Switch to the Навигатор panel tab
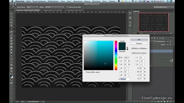 (136, 11)
